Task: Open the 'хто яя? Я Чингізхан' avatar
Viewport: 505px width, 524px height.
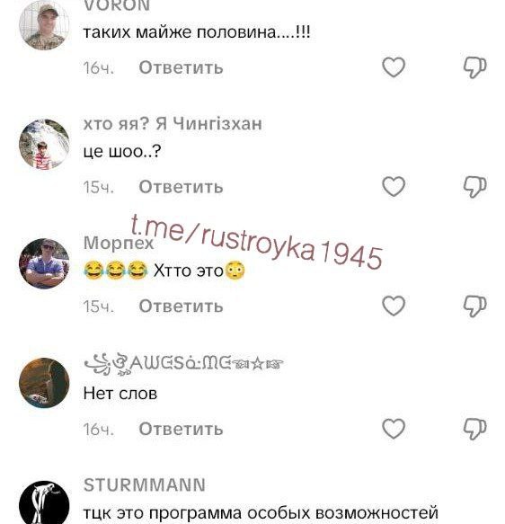Action: [x=44, y=145]
